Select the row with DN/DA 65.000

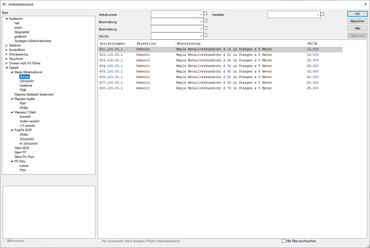point(220,88)
